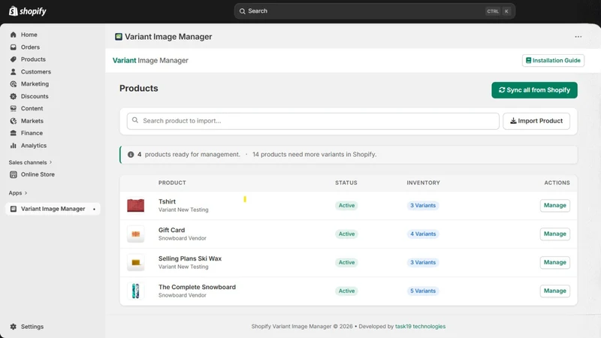Expand the Apps section
Image resolution: width=601 pixels, height=338 pixels.
(18, 193)
